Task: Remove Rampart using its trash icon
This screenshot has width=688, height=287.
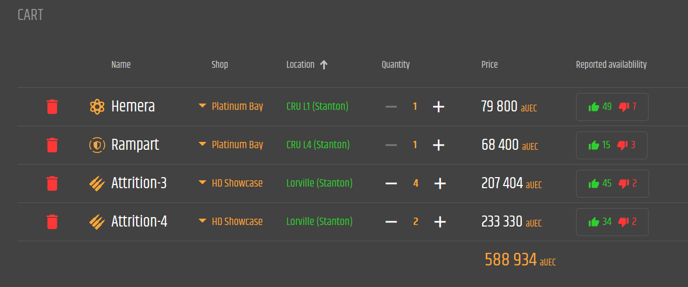Action: (x=52, y=145)
